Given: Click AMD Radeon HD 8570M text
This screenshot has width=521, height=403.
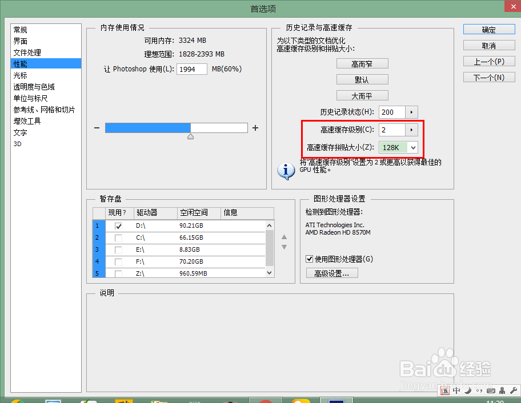Looking at the screenshot, I should point(338,232).
